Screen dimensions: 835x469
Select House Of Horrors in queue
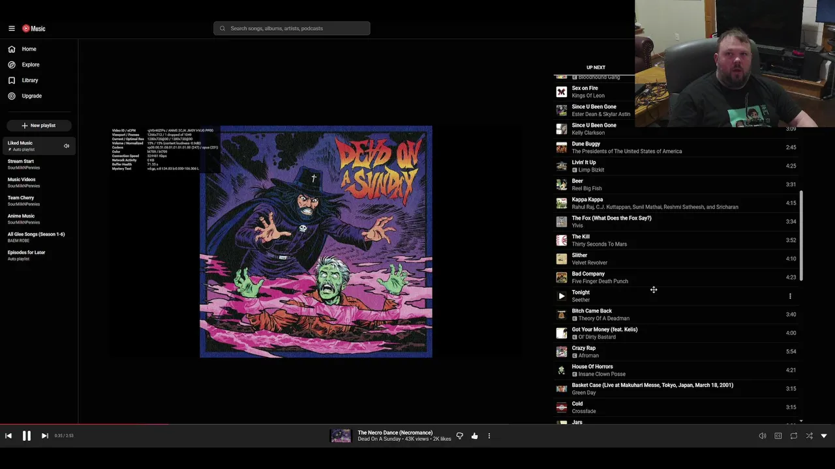(x=676, y=370)
